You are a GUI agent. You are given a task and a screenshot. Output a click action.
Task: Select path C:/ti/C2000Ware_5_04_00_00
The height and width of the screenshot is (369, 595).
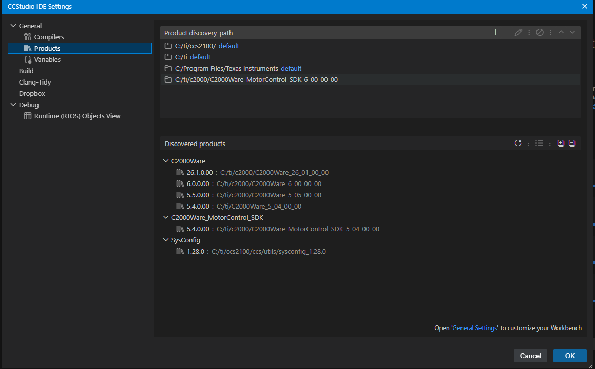click(x=259, y=207)
